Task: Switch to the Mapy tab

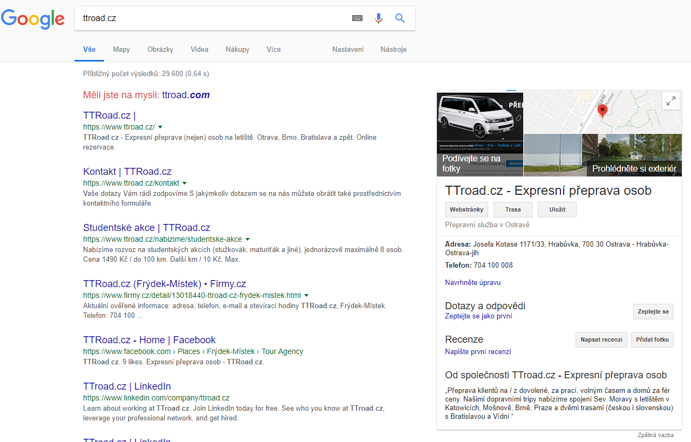Action: [121, 50]
